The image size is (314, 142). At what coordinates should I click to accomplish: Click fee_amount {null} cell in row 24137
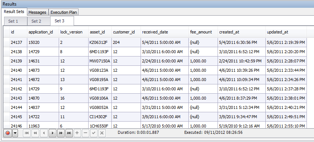[203, 42]
